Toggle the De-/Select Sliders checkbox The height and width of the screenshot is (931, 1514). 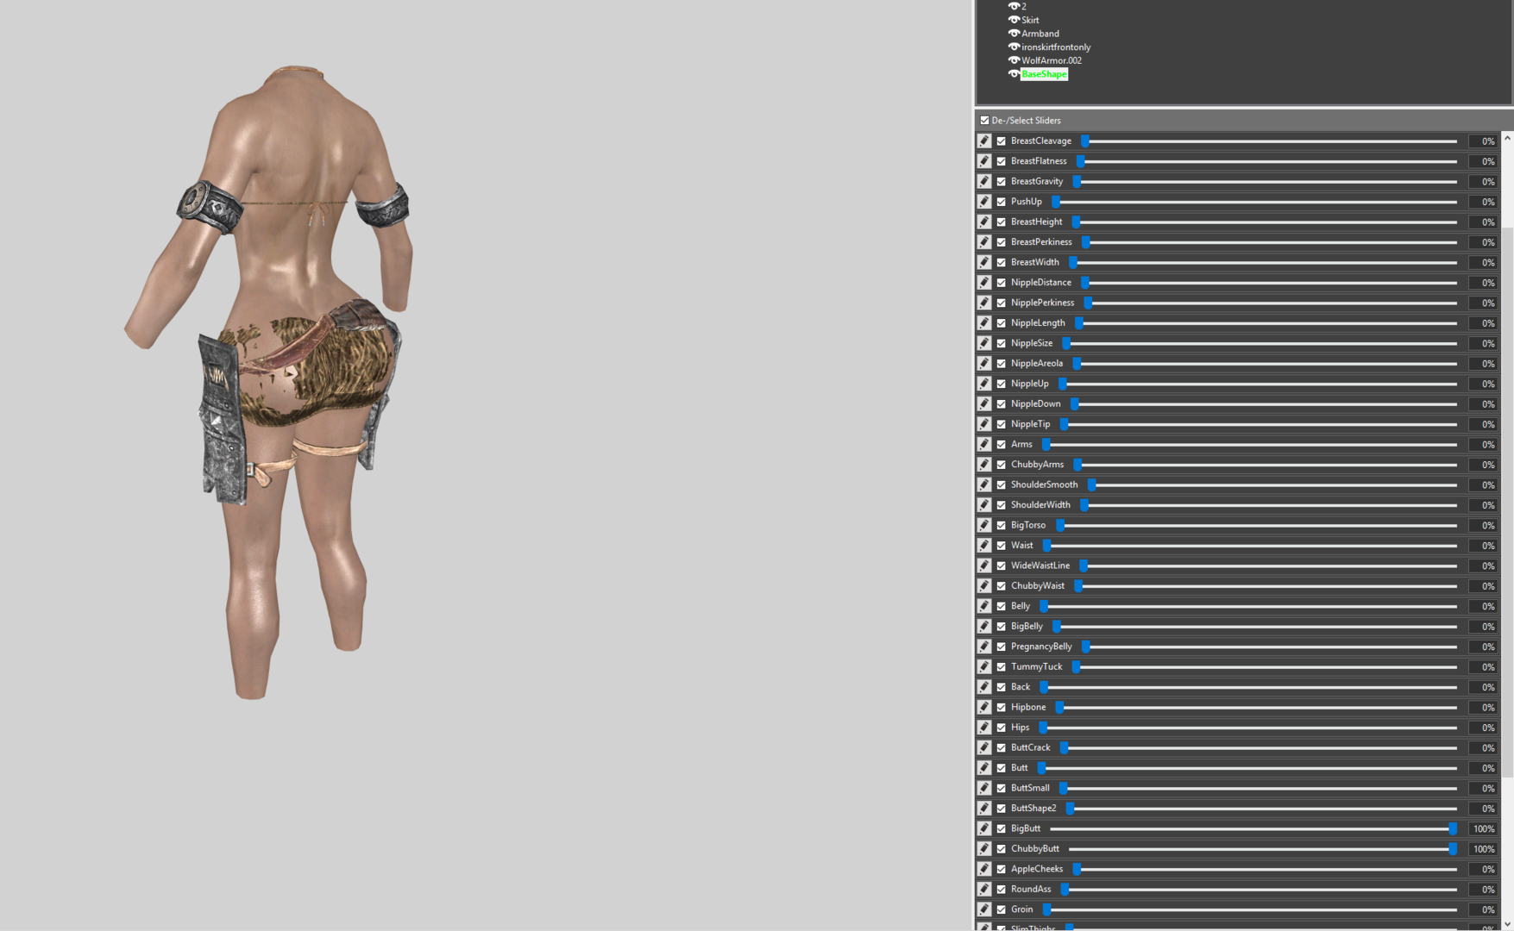click(x=984, y=121)
